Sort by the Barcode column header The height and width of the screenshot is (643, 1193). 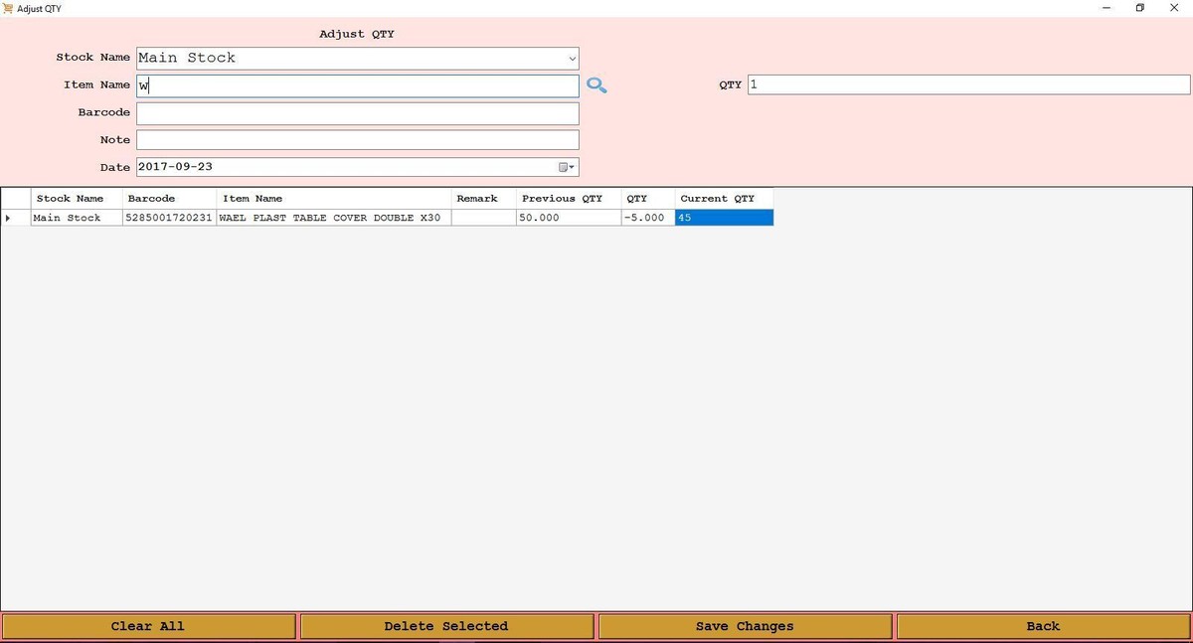[169, 199]
